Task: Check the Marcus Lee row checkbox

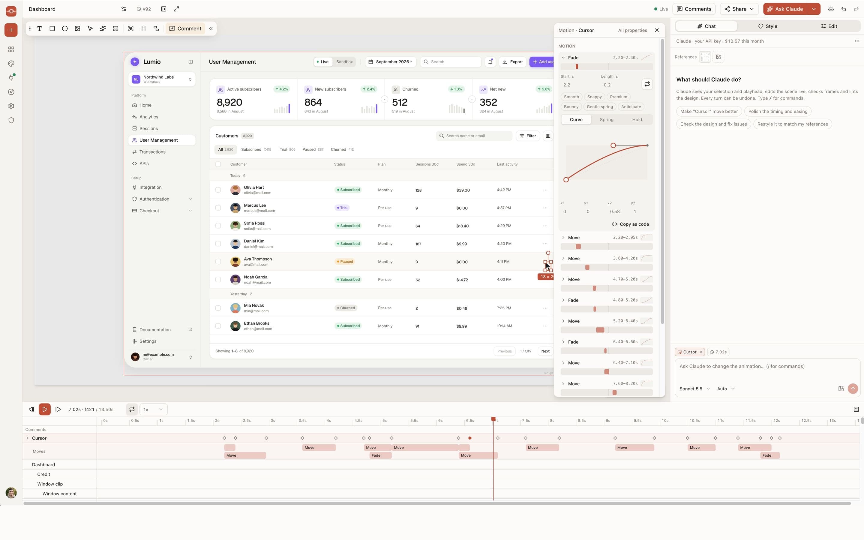Action: click(218, 208)
